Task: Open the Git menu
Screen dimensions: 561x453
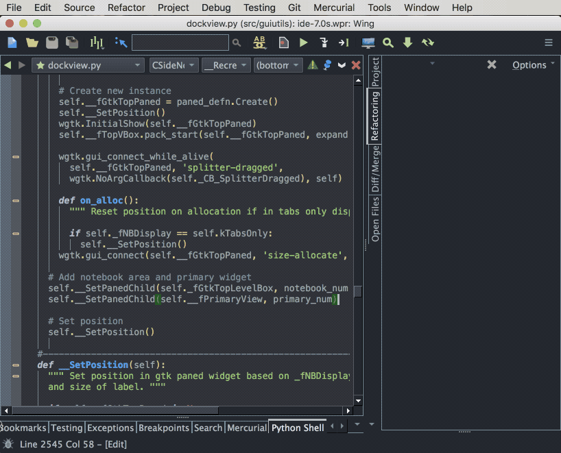Action: [x=294, y=8]
